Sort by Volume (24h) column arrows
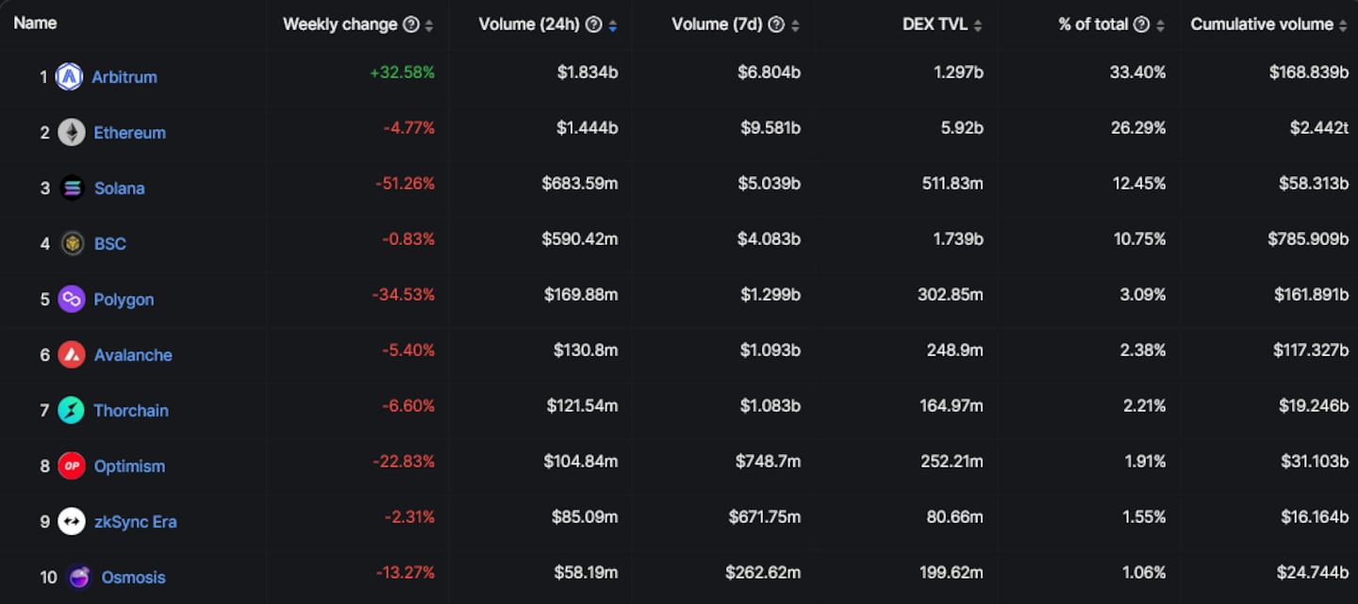 (x=613, y=25)
